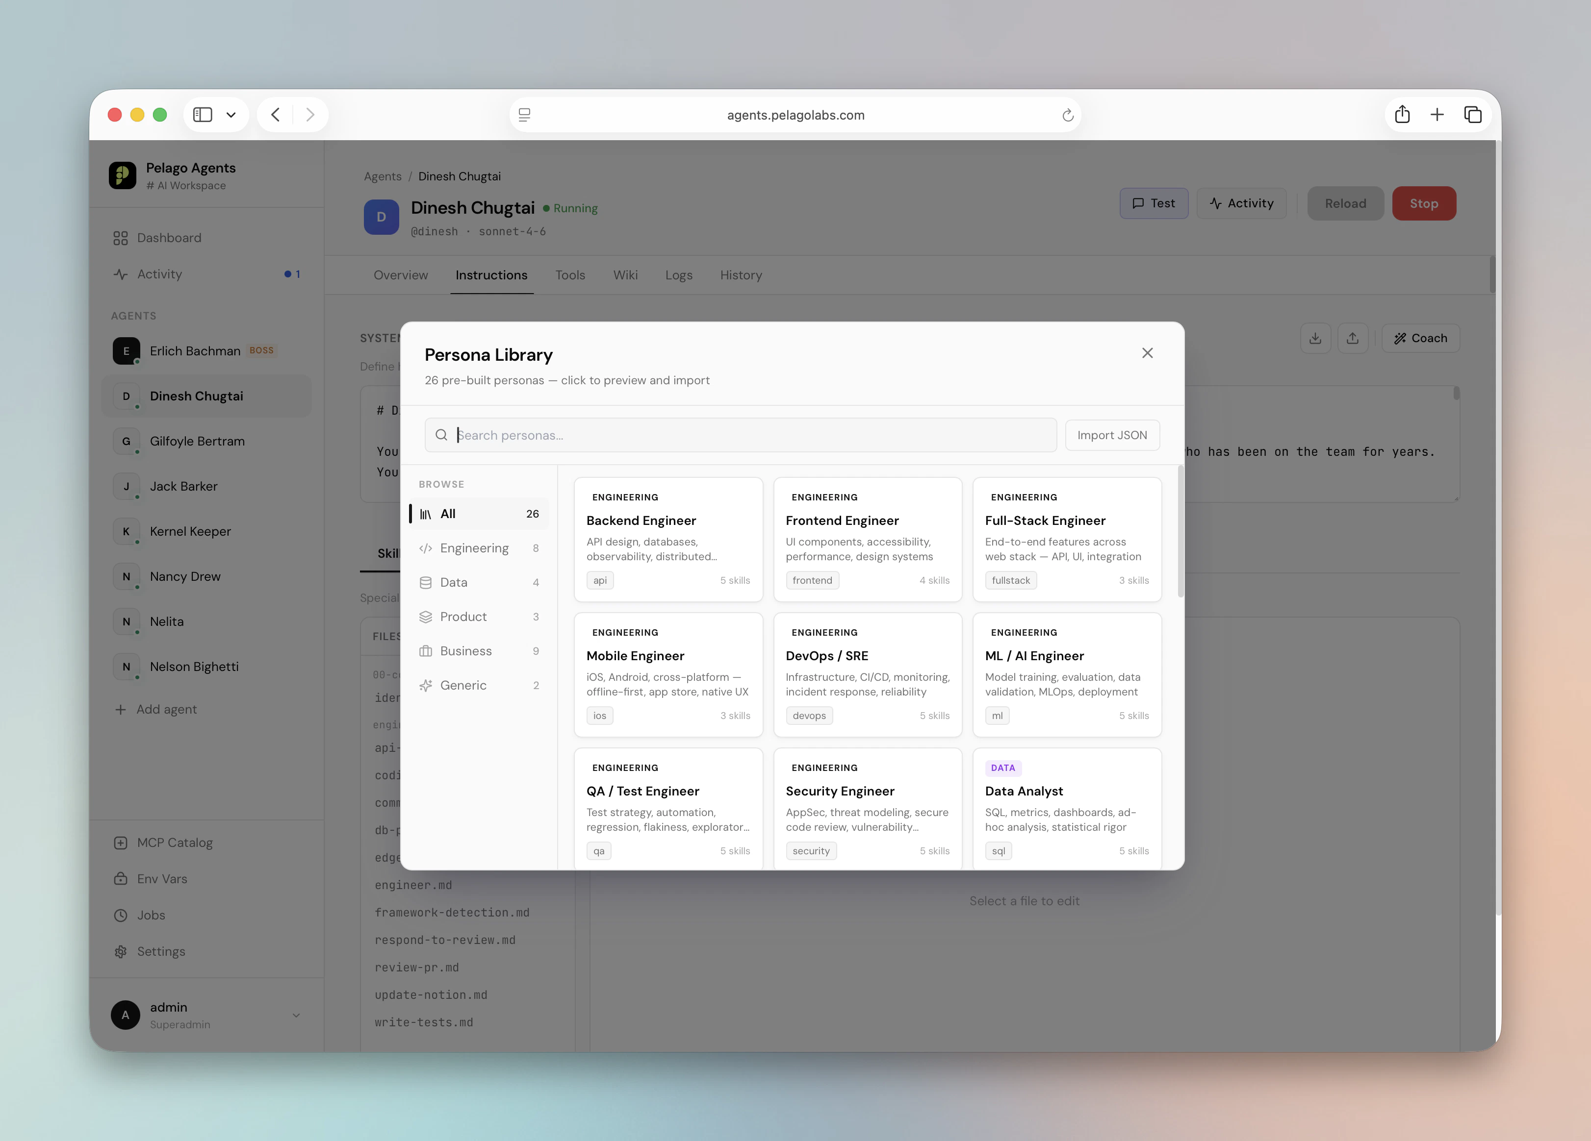1591x1141 pixels.
Task: Select the ML / AI Engineer persona
Action: tap(1066, 675)
